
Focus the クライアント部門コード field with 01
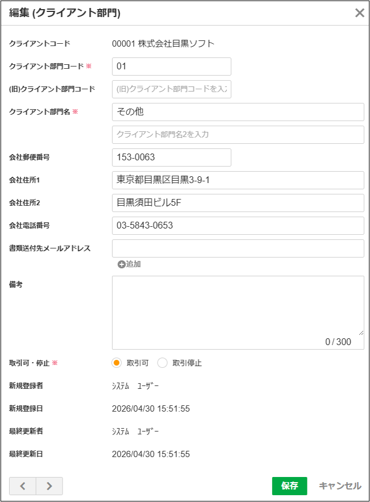172,67
